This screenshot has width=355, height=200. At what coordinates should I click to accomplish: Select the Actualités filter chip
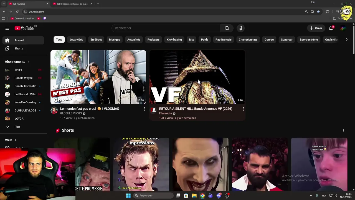134,39
